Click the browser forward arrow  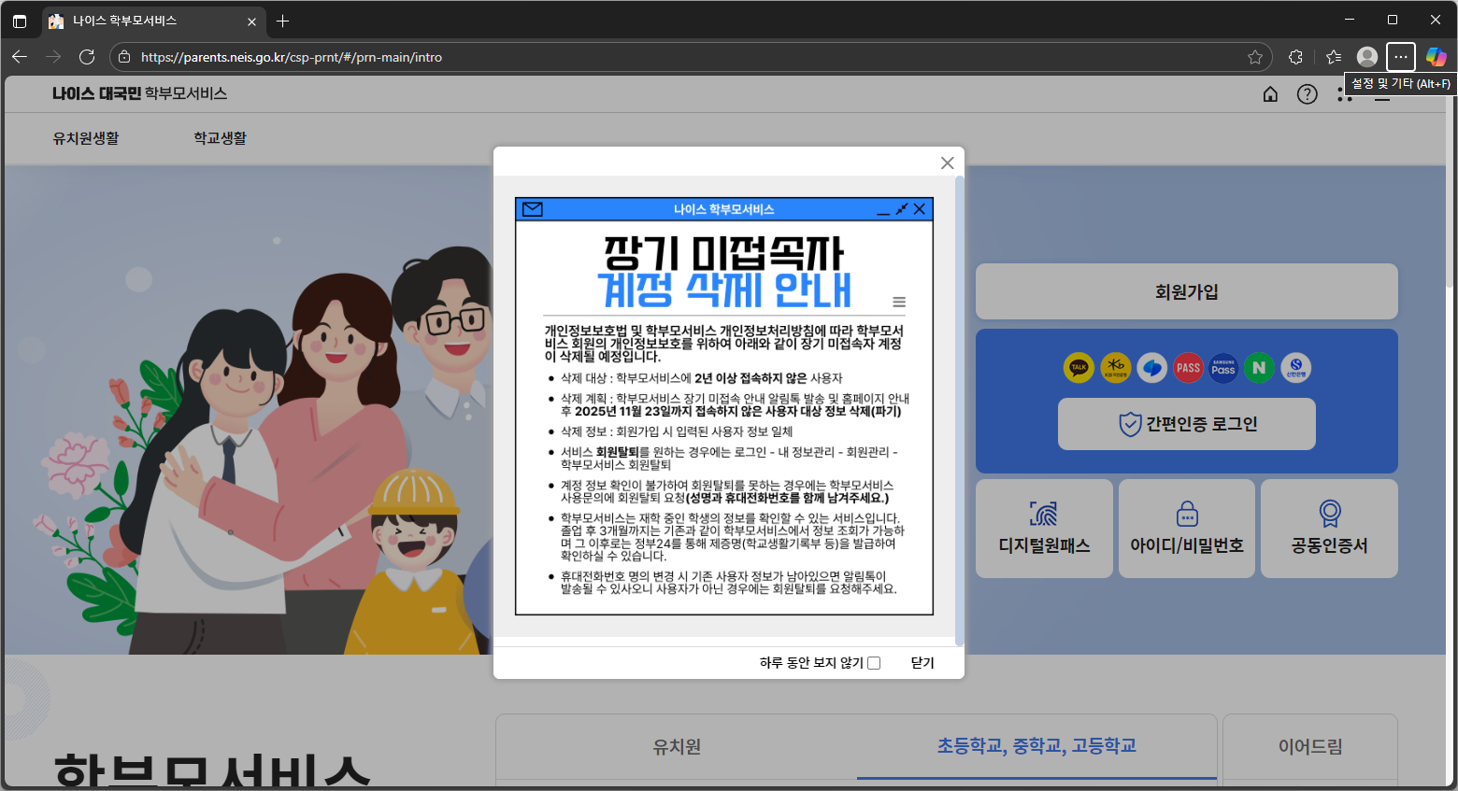pos(53,57)
